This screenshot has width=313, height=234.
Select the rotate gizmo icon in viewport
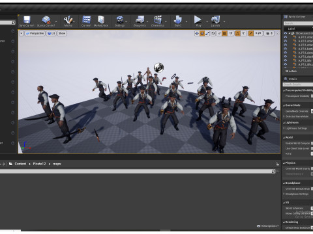(202, 33)
